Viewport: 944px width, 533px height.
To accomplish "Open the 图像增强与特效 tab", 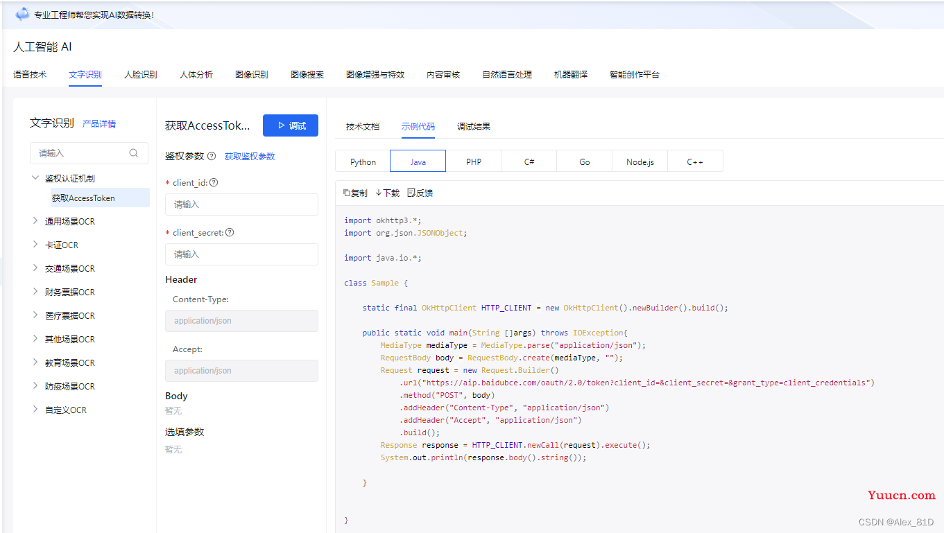I will [375, 74].
